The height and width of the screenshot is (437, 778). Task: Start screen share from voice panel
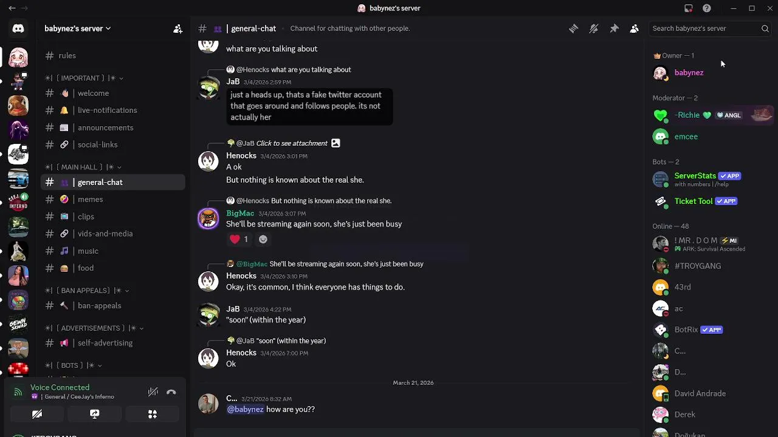[94, 414]
